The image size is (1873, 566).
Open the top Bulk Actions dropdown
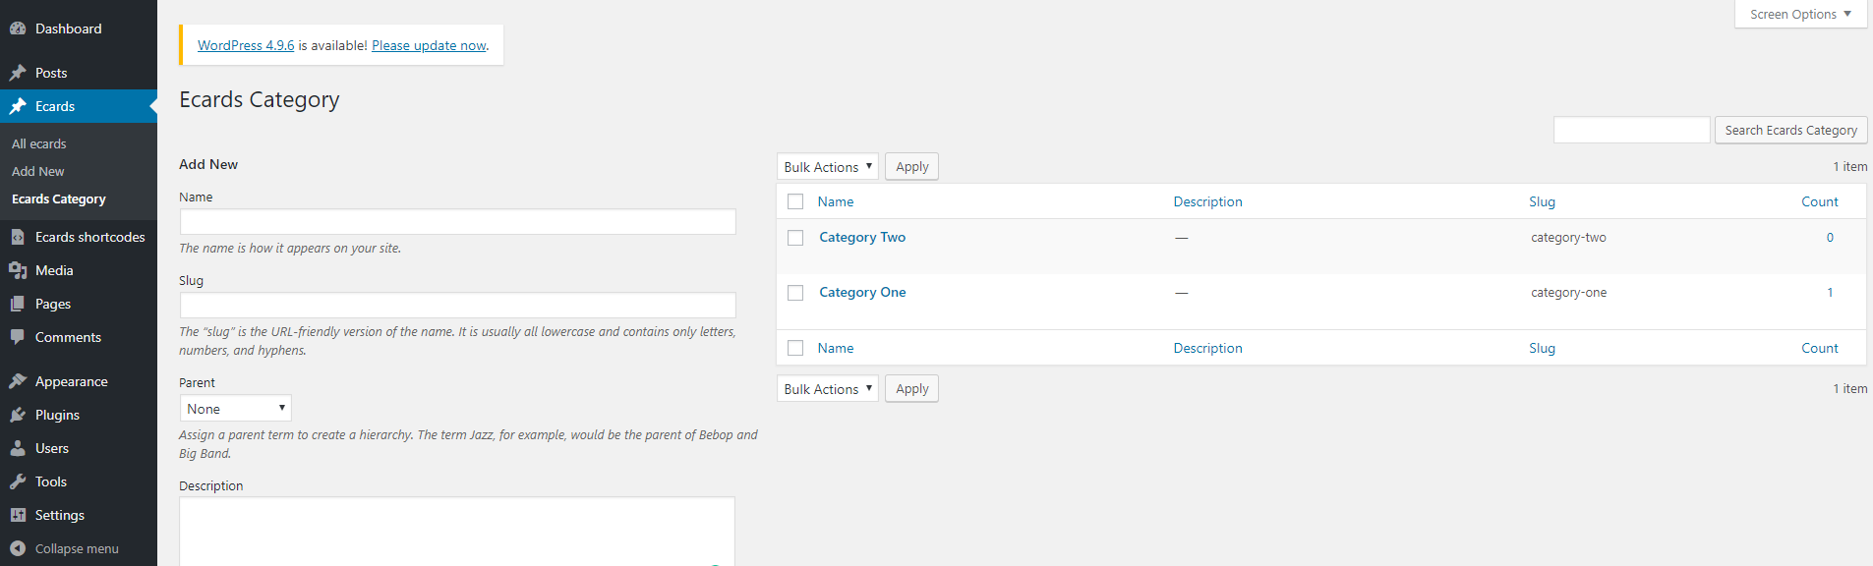(828, 167)
